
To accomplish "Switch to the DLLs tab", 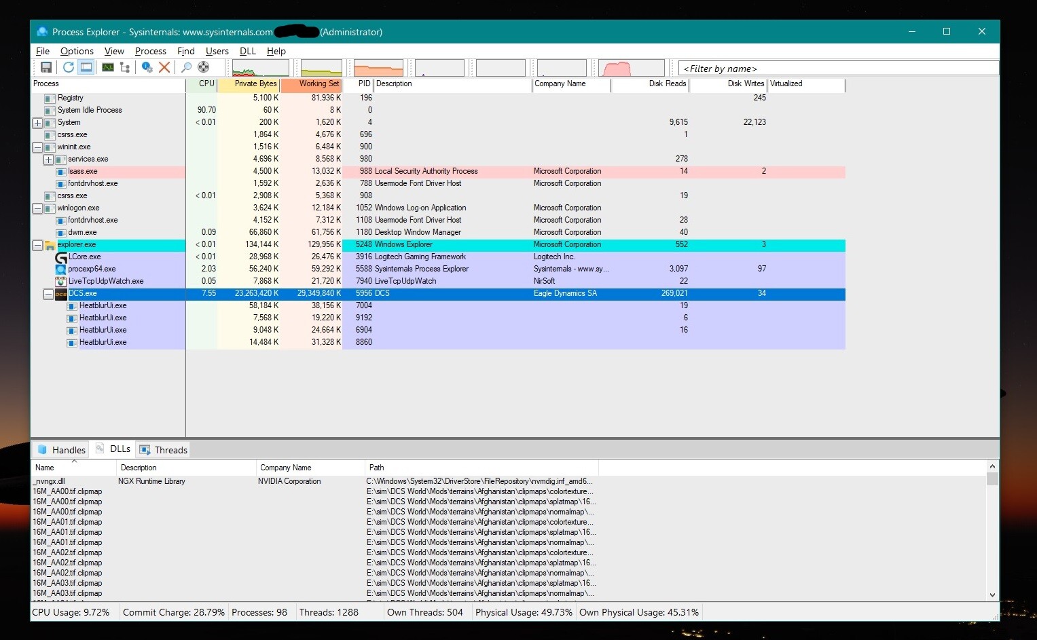I will [113, 449].
